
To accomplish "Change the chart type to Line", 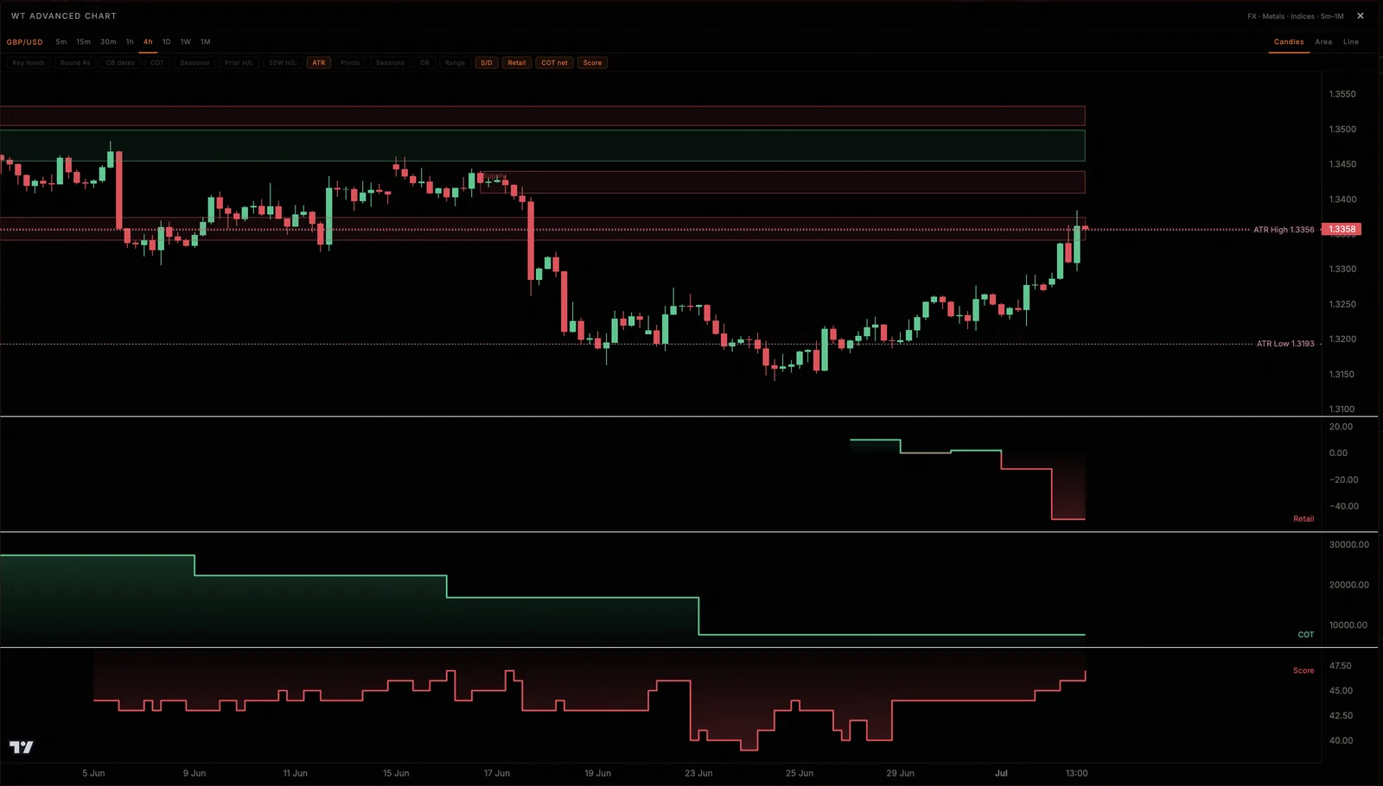I will pos(1351,41).
